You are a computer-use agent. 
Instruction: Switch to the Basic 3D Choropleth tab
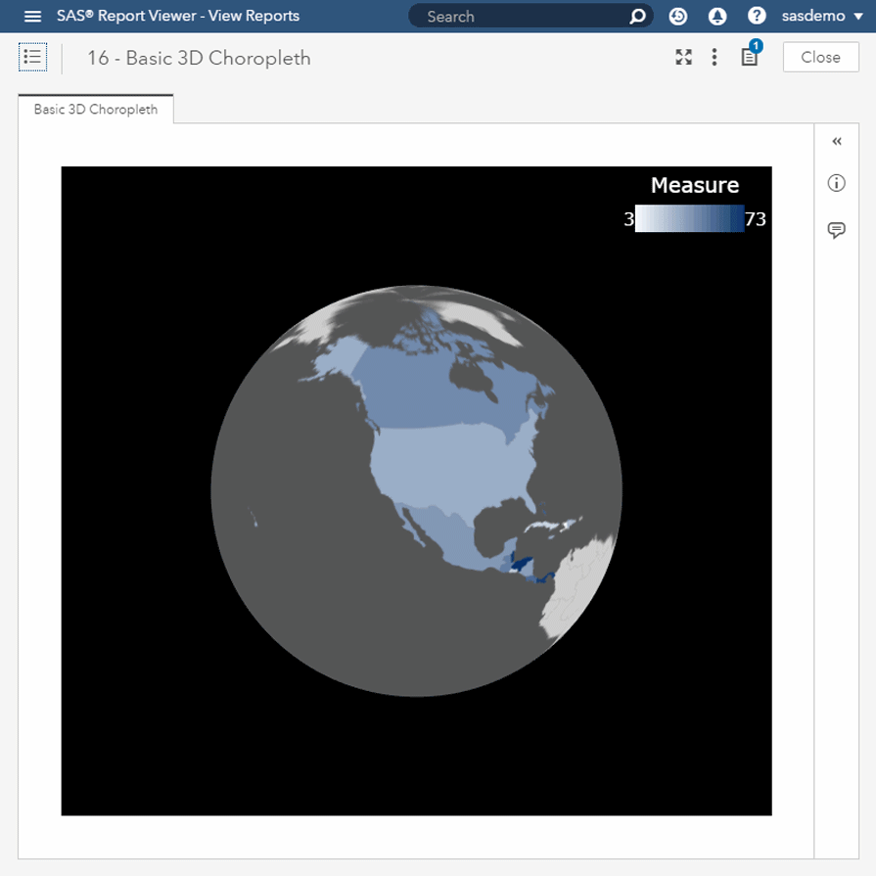coord(94,110)
